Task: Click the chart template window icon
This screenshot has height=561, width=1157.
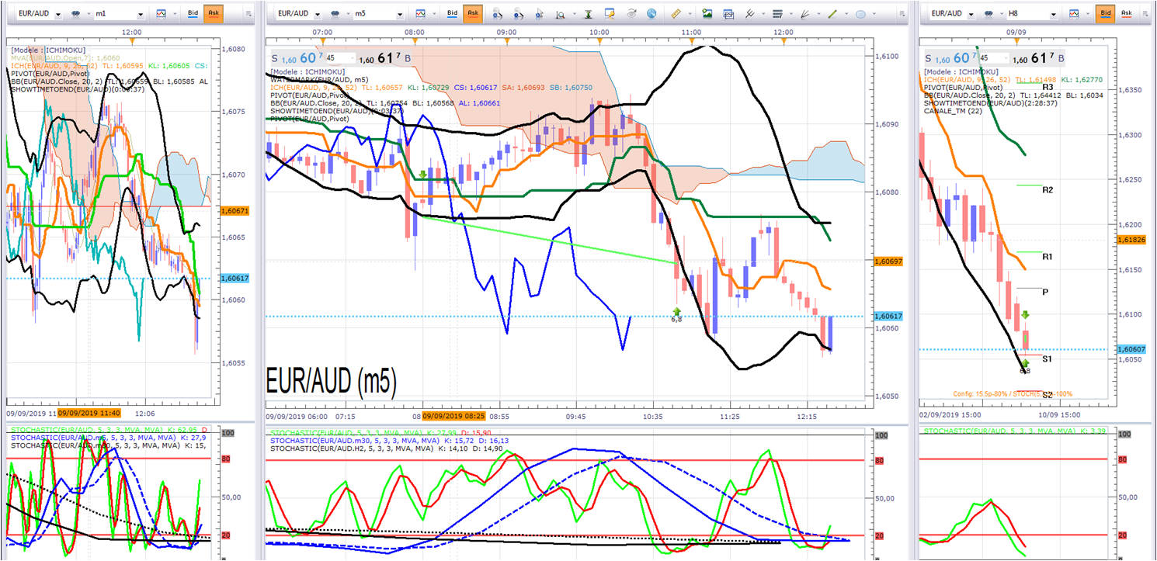Action: point(728,14)
